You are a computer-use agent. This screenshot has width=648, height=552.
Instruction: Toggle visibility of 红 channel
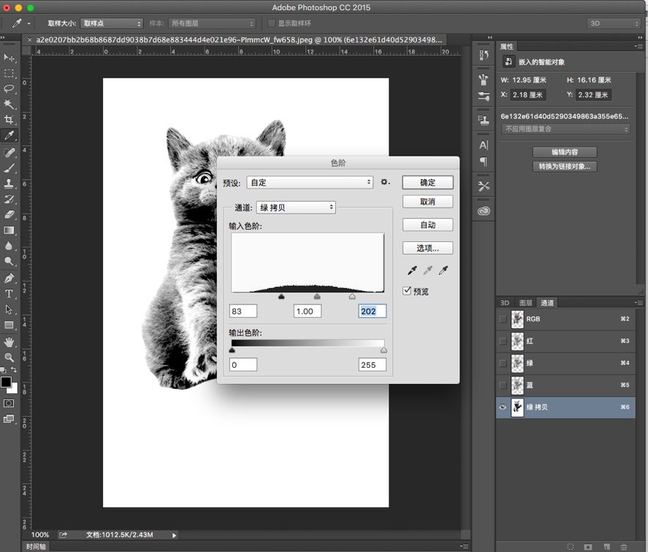[503, 341]
